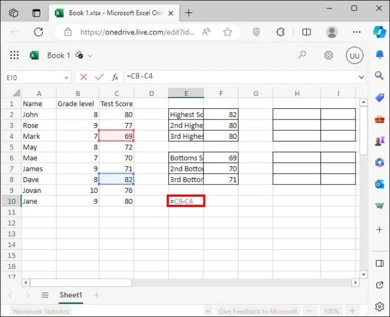Expand the Book 1 file name chevron
The height and width of the screenshot is (317, 390).
tap(90, 56)
